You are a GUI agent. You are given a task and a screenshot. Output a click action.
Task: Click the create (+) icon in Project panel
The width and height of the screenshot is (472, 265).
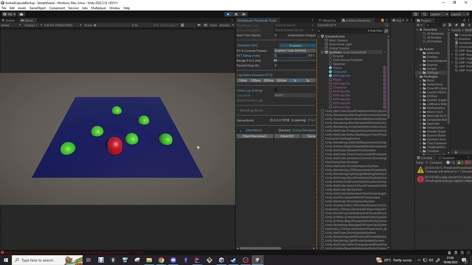[418, 25]
